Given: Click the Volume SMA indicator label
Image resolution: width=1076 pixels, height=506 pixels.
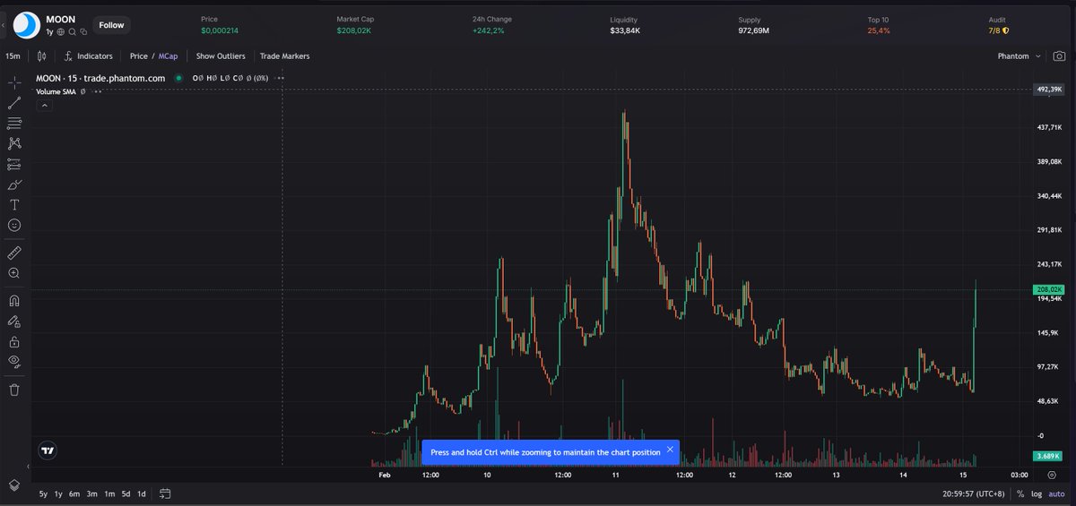Looking at the screenshot, I should point(56,91).
